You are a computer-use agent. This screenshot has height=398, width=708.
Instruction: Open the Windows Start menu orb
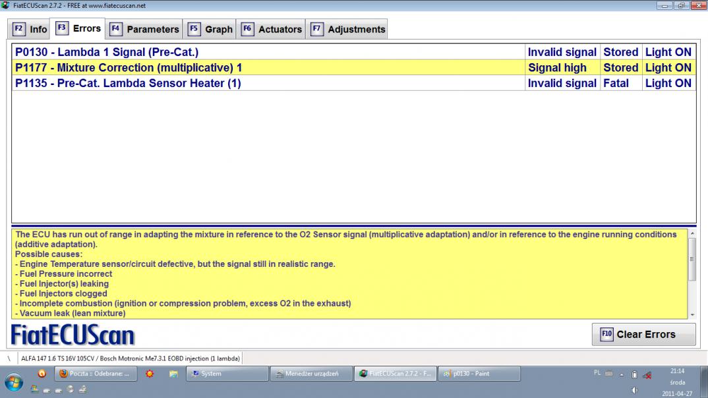pos(14,382)
